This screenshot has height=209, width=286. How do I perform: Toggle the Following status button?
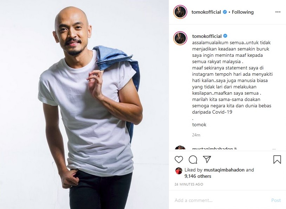click(242, 12)
